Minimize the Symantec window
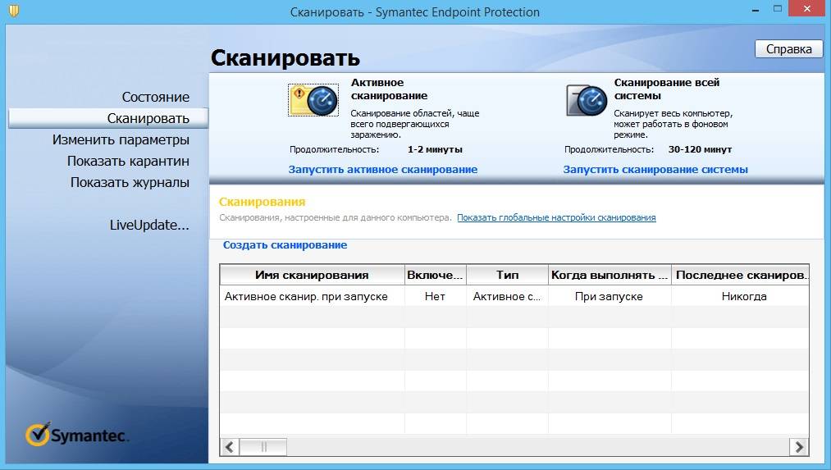The image size is (831, 470). [x=756, y=10]
